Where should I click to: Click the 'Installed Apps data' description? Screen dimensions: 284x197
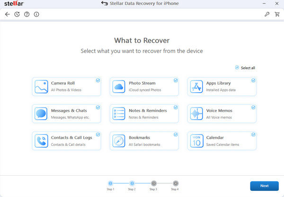[x=221, y=90]
